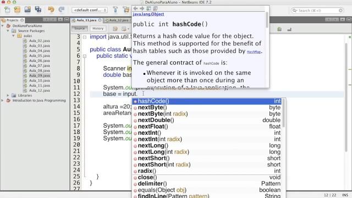Expand the Libraries node
352x198 pixels.
8,95
